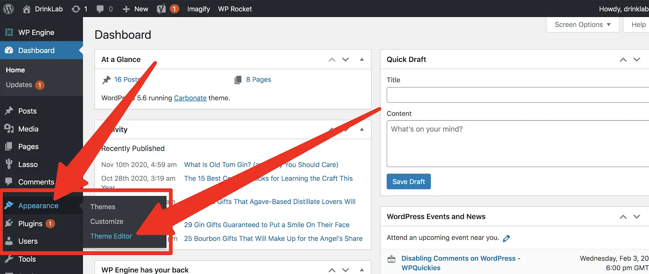Open the Help tab
This screenshot has width=649, height=274.
[638, 25]
